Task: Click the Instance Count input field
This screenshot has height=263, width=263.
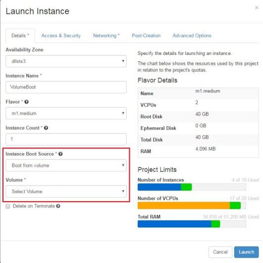Action: pos(66,139)
